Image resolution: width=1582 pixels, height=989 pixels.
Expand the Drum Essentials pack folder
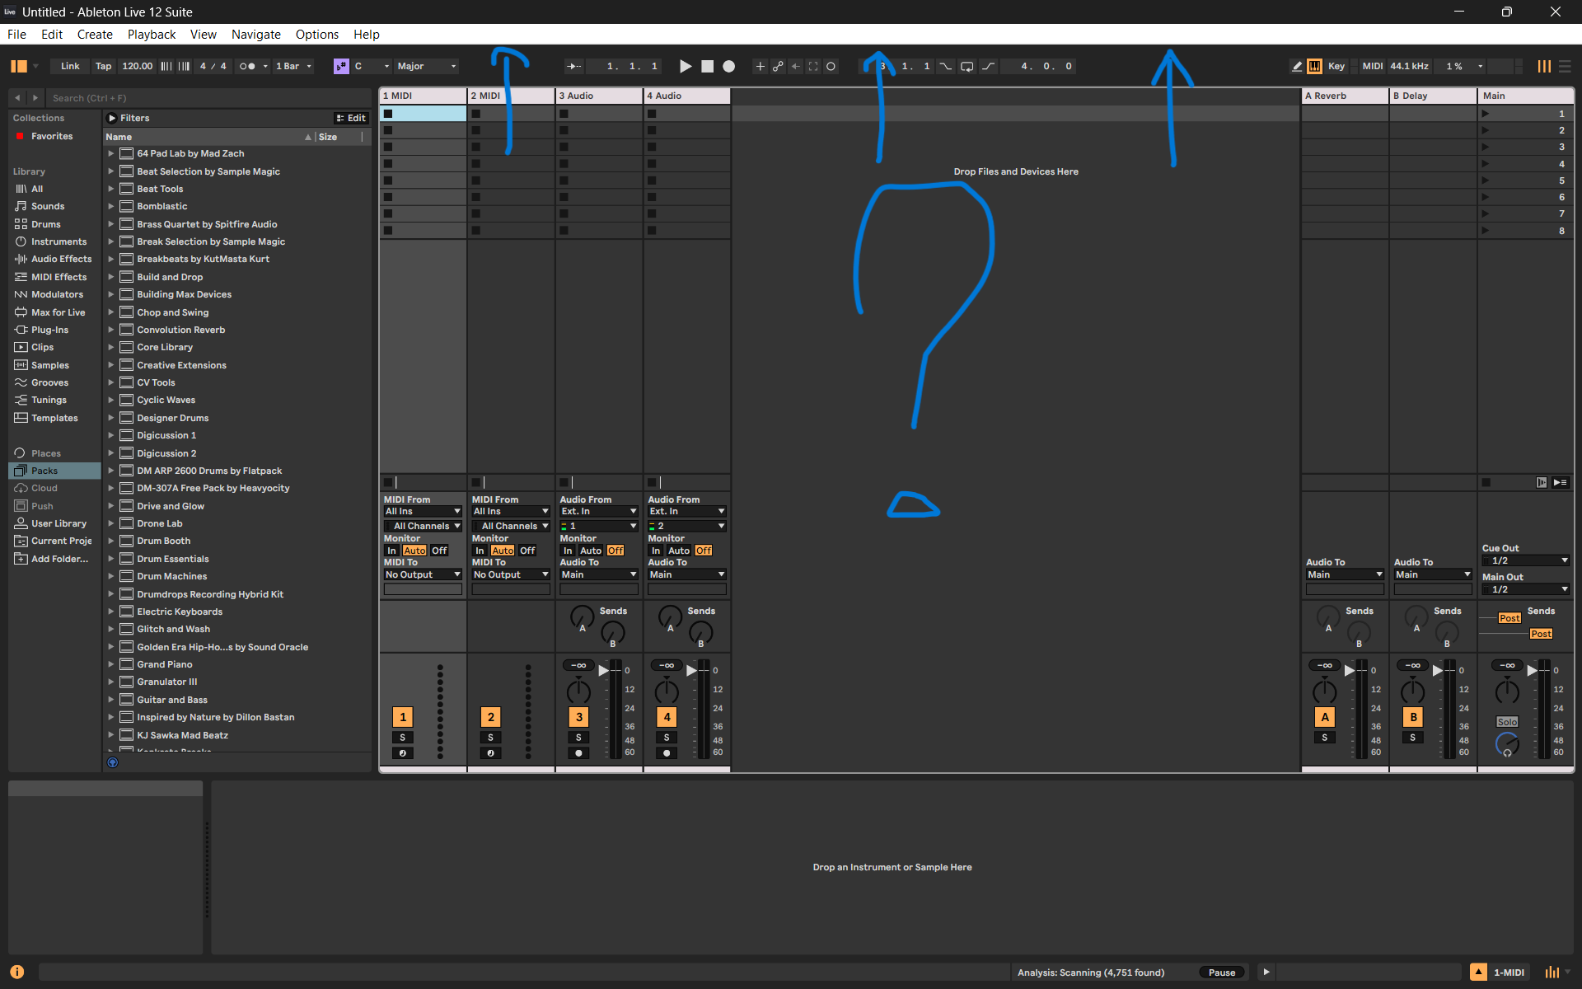click(x=110, y=559)
